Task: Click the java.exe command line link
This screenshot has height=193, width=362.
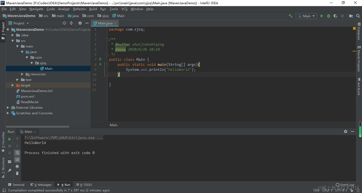Action: [x=64, y=138]
